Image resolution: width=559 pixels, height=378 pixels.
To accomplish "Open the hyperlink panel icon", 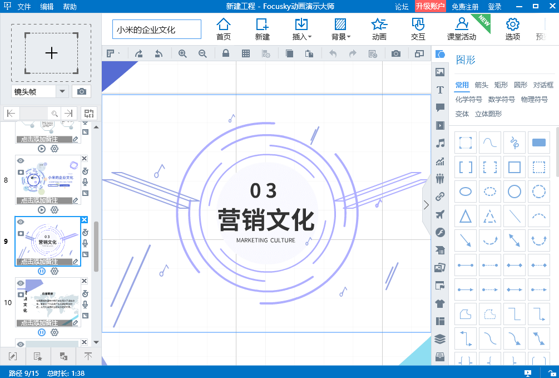I will point(440,197).
